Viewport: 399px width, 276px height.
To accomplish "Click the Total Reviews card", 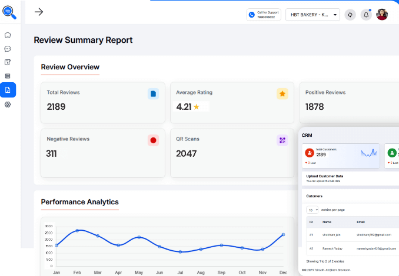I will click(103, 103).
